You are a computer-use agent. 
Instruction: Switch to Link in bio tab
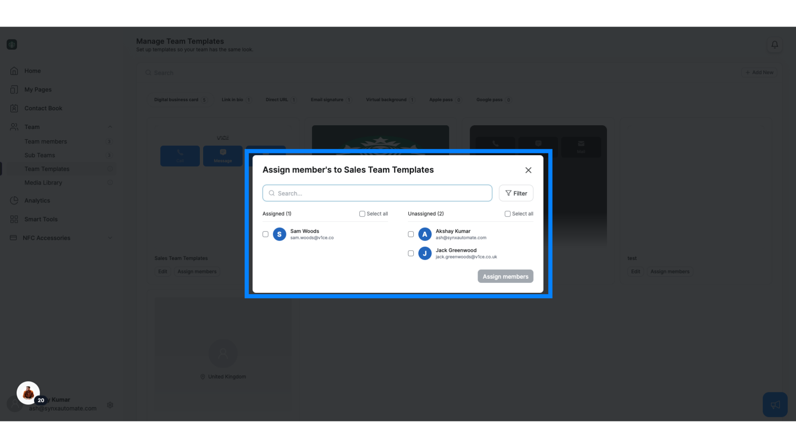[x=232, y=100]
